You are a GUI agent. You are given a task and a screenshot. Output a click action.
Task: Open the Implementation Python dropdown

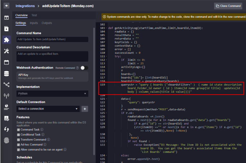tap(52, 94)
